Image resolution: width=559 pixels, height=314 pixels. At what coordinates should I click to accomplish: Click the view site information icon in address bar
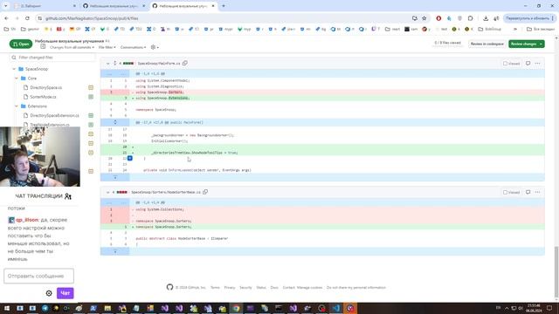click(x=40, y=18)
